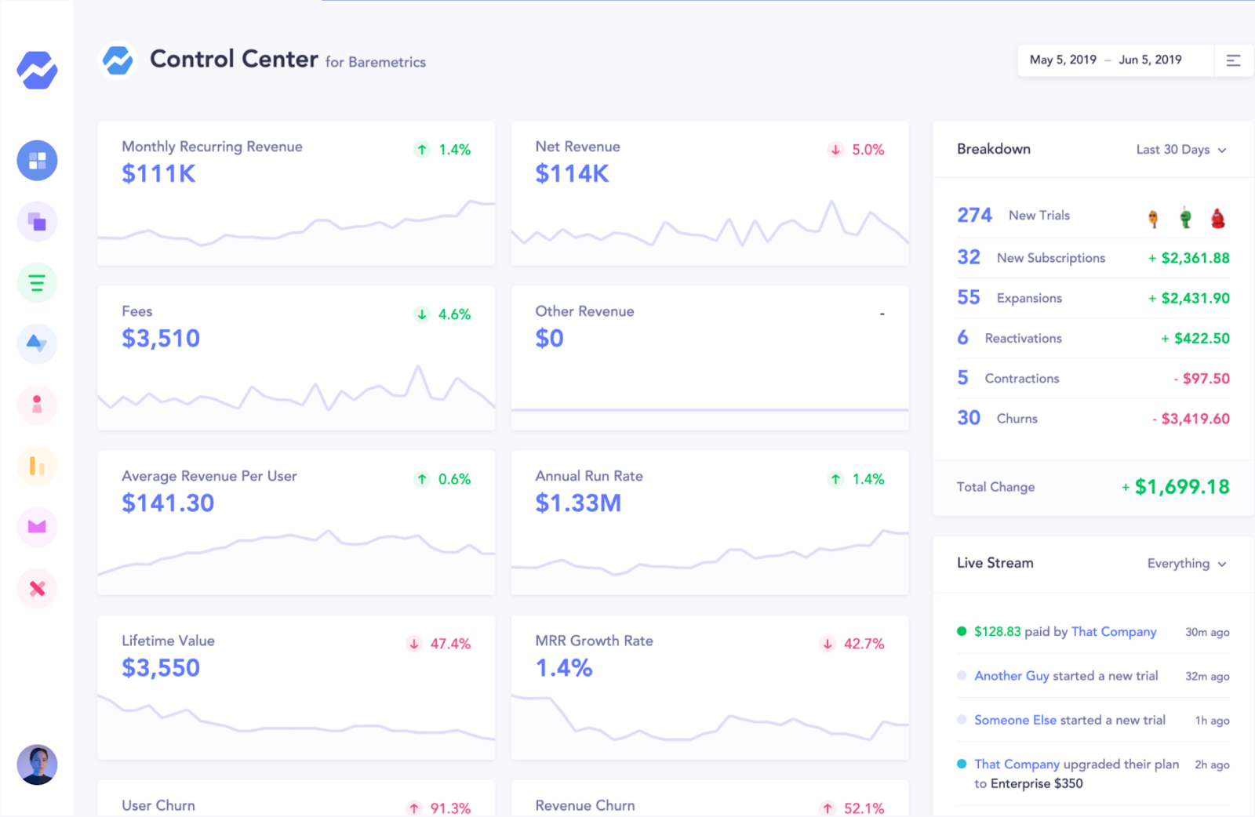1255x817 pixels.
Task: Open the MRR Growth Rate card title
Action: point(594,641)
